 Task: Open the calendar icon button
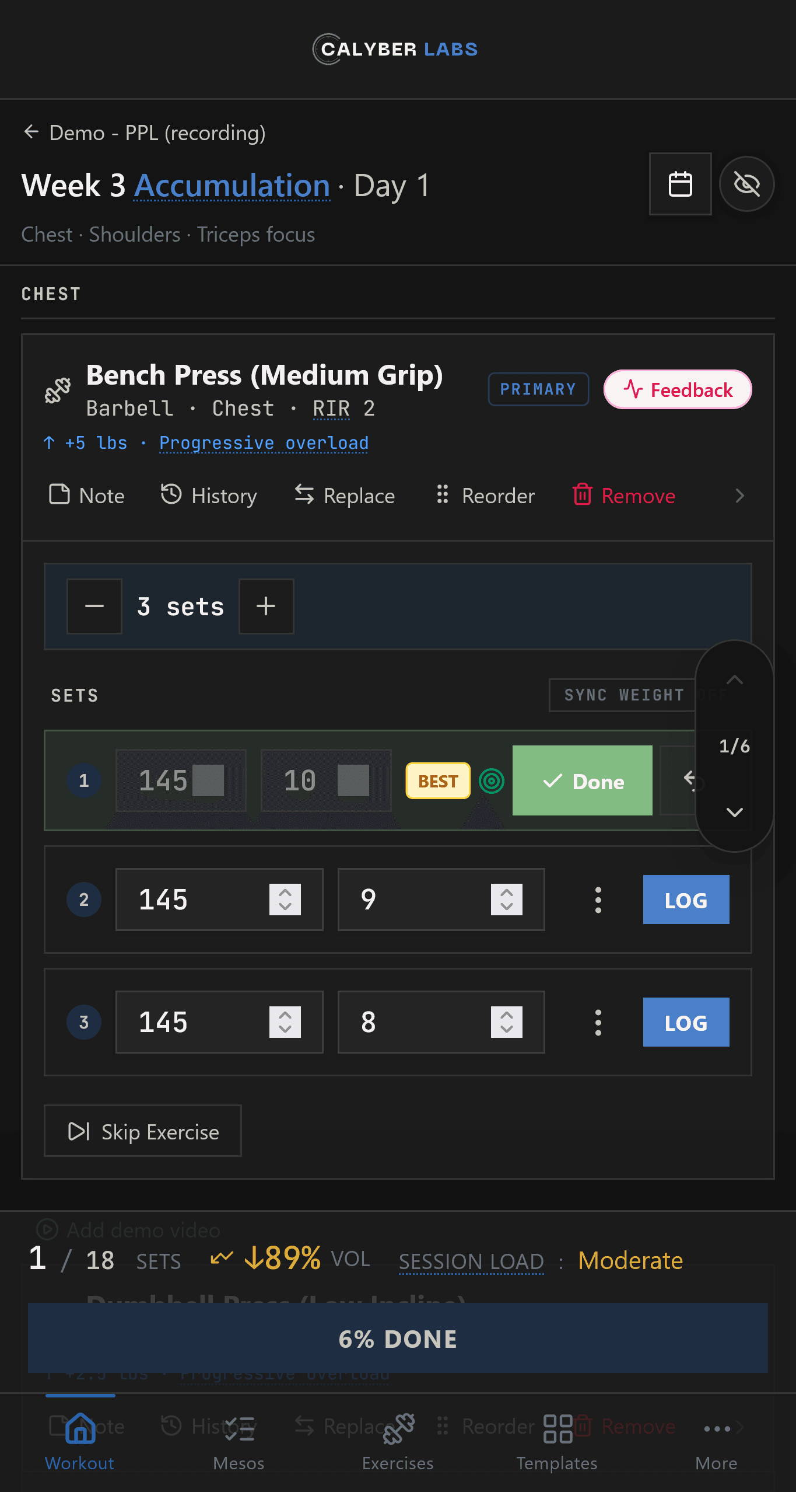point(680,184)
